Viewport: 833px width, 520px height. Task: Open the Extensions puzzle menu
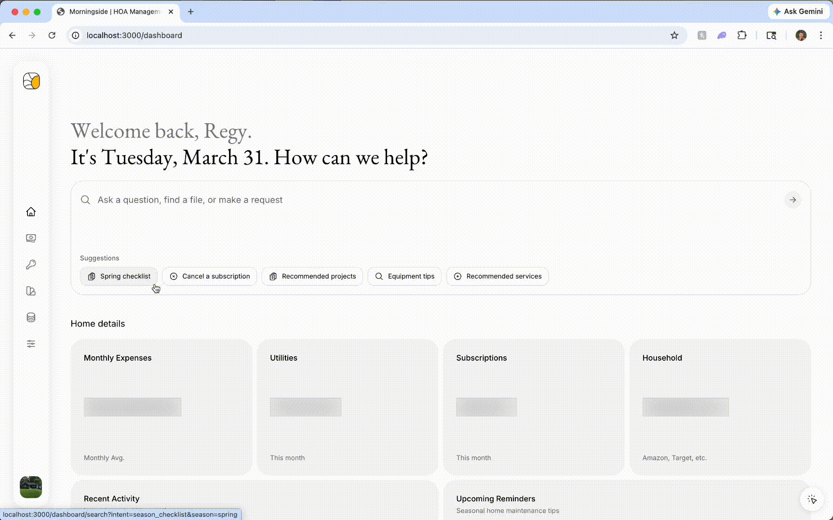(742, 35)
